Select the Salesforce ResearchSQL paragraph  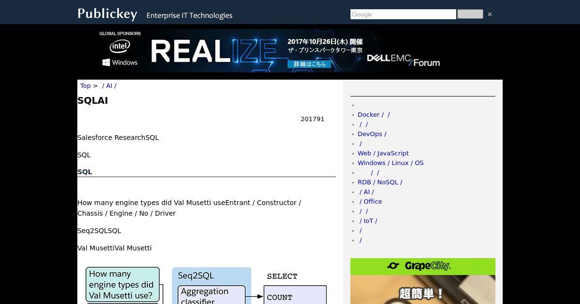point(118,138)
